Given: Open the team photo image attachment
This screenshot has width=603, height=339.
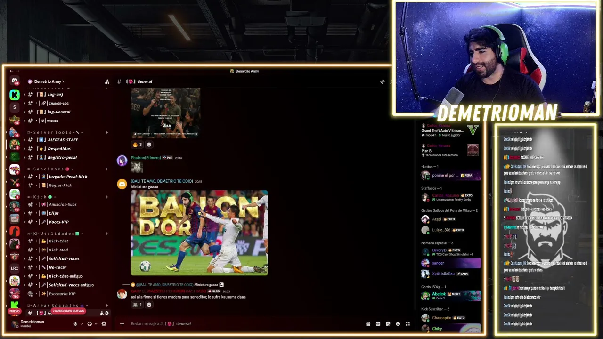Looking at the screenshot, I should pos(165,113).
